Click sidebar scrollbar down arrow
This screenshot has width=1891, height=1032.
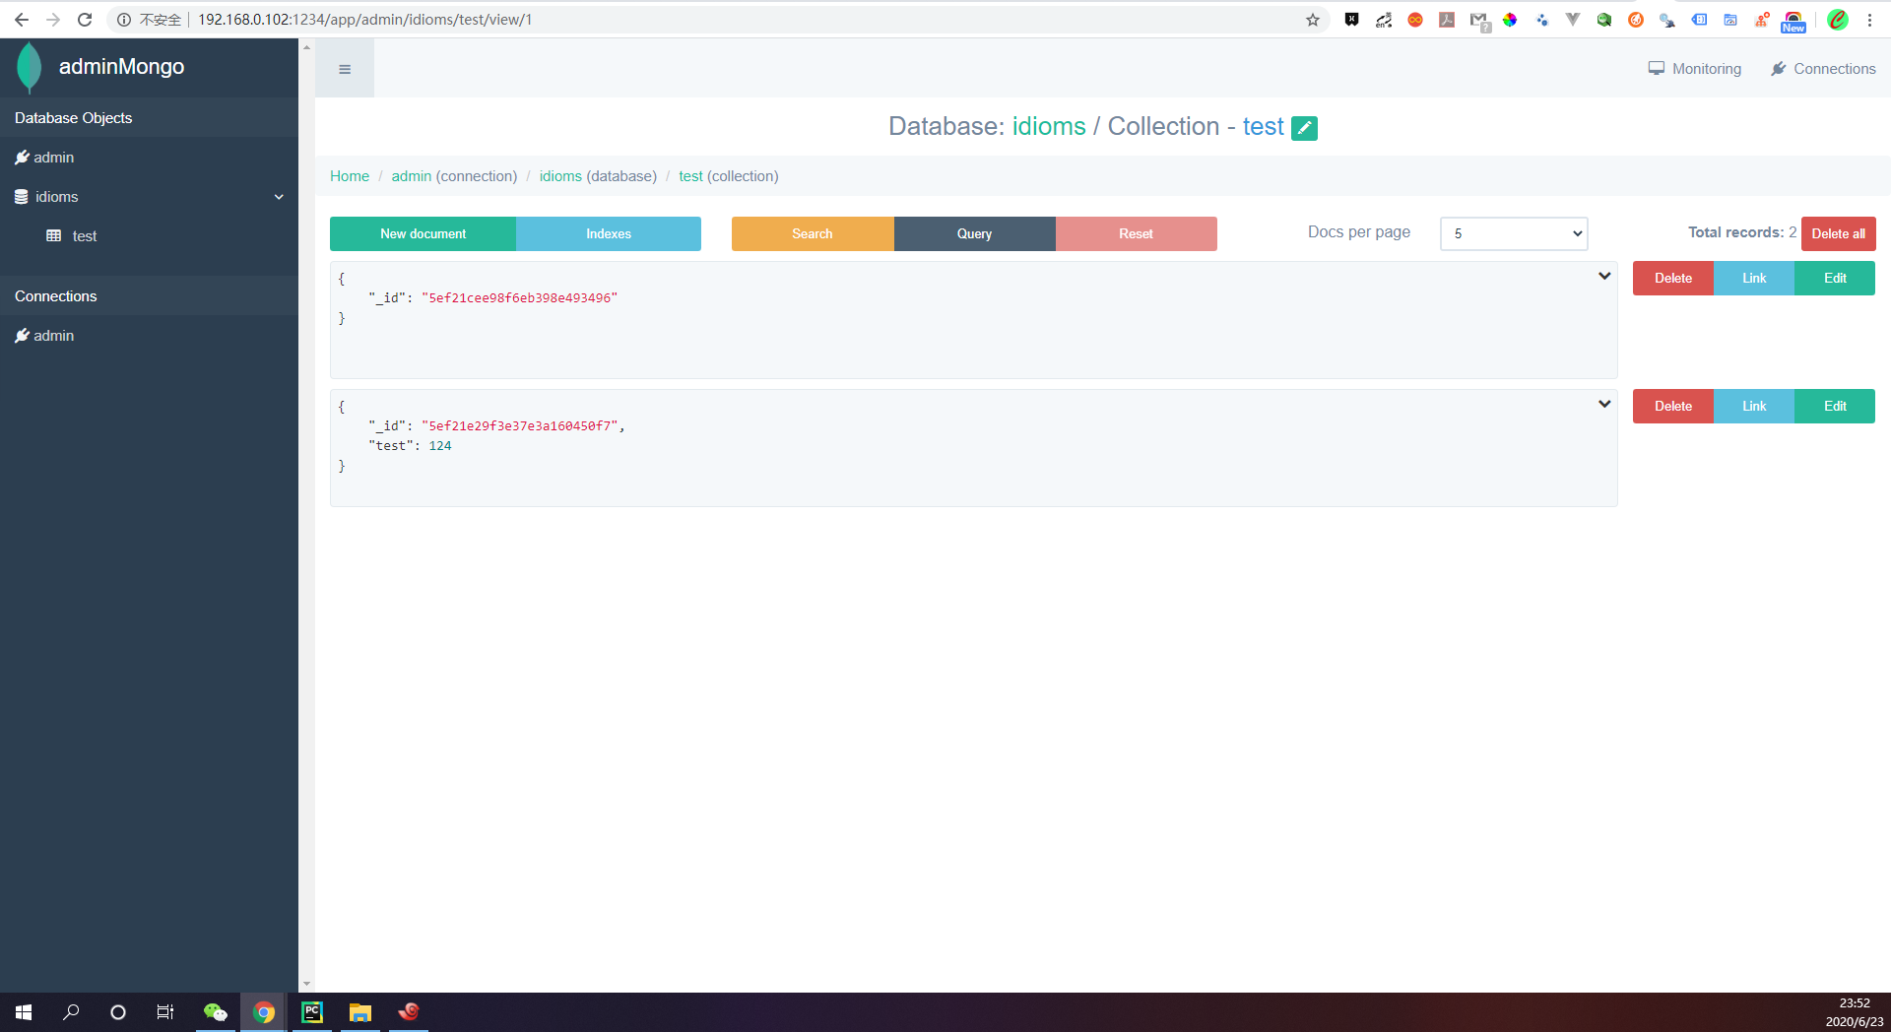tap(306, 984)
